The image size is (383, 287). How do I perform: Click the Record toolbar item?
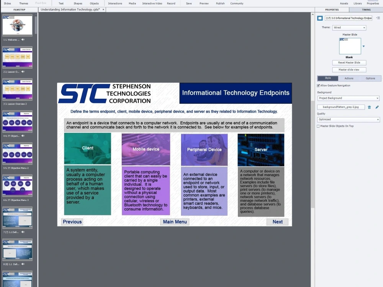tap(171, 3)
